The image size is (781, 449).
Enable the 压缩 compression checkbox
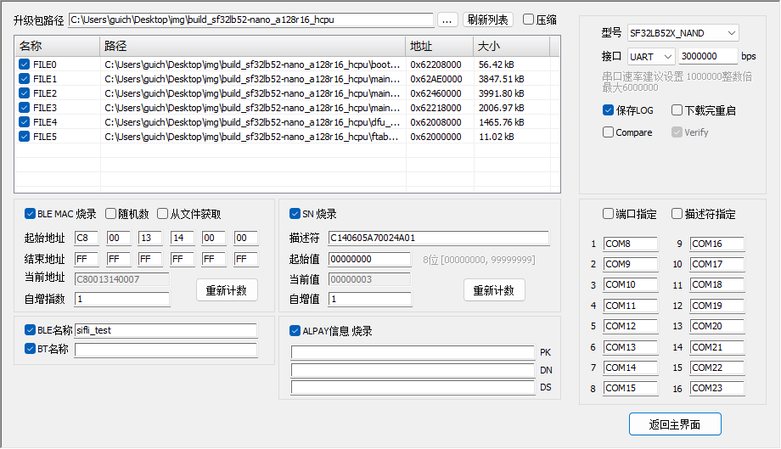tap(529, 20)
